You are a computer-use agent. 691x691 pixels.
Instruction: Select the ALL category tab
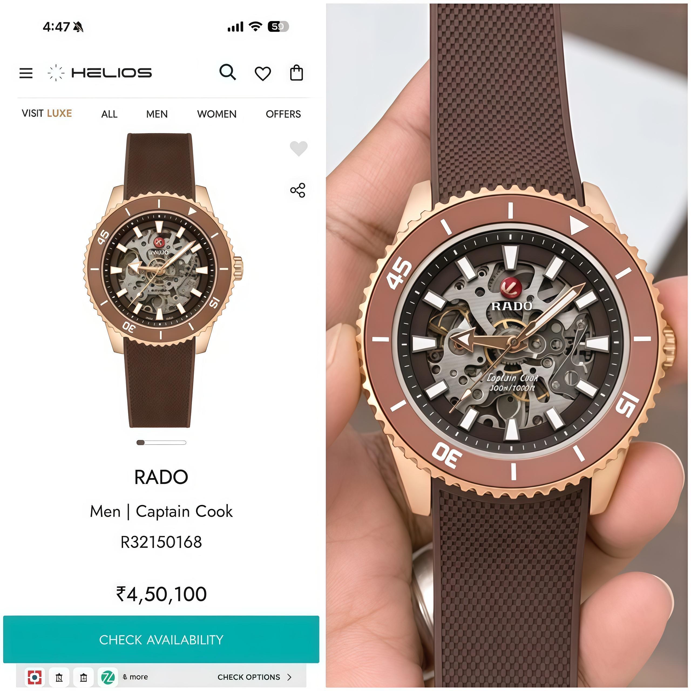[x=109, y=114]
